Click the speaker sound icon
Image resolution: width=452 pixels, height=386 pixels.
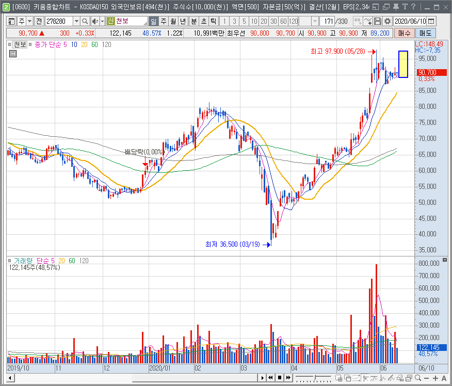coord(94,21)
